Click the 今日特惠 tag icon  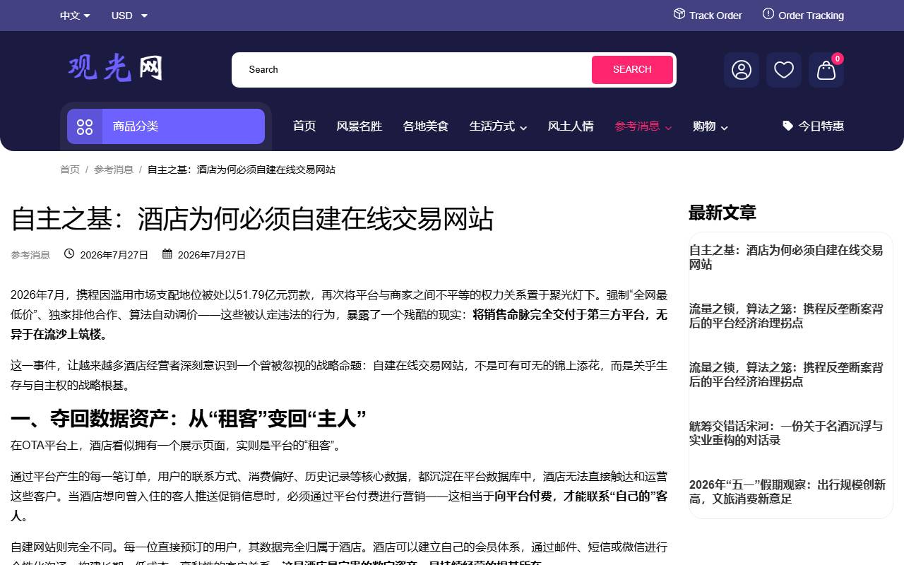(x=788, y=126)
